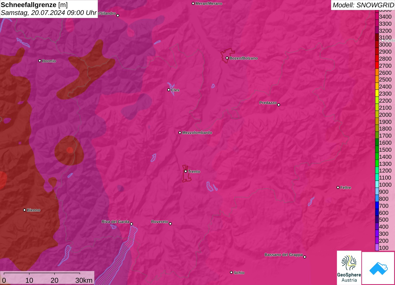
Task: Select the Bormio city marker
Action: [x=40, y=61]
